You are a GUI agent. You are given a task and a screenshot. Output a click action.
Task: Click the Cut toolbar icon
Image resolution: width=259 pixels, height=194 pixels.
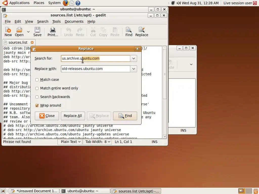93,32
